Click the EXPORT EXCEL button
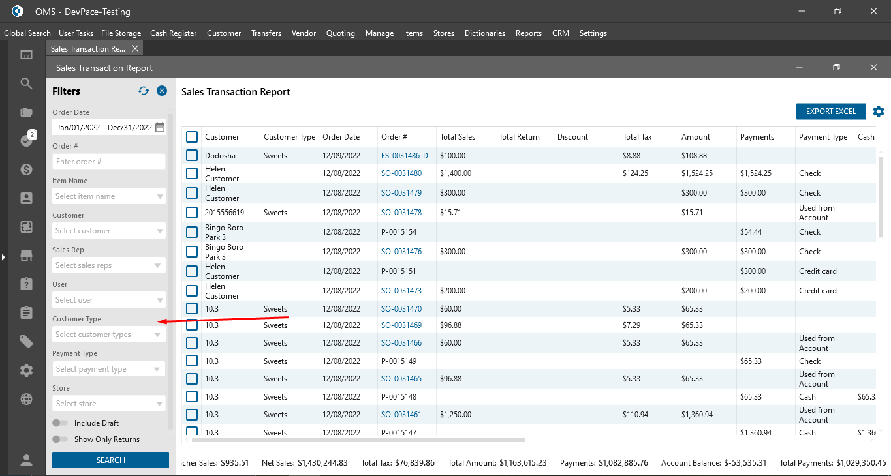 point(830,112)
